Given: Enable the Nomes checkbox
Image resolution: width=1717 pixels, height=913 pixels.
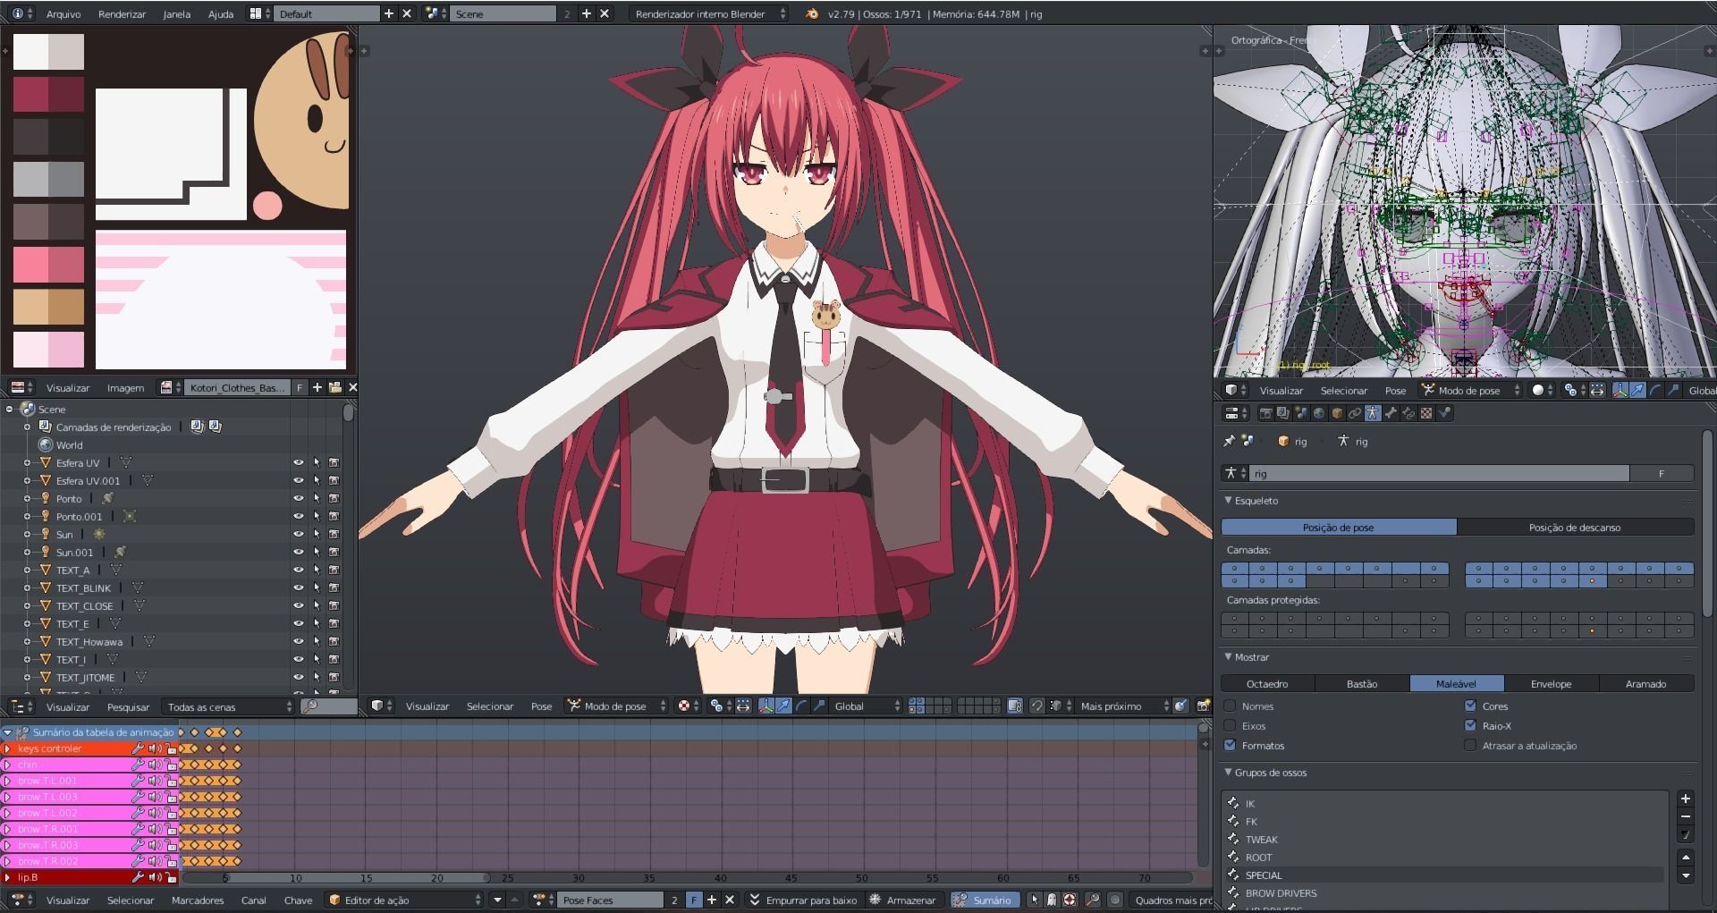Looking at the screenshot, I should 1230,706.
